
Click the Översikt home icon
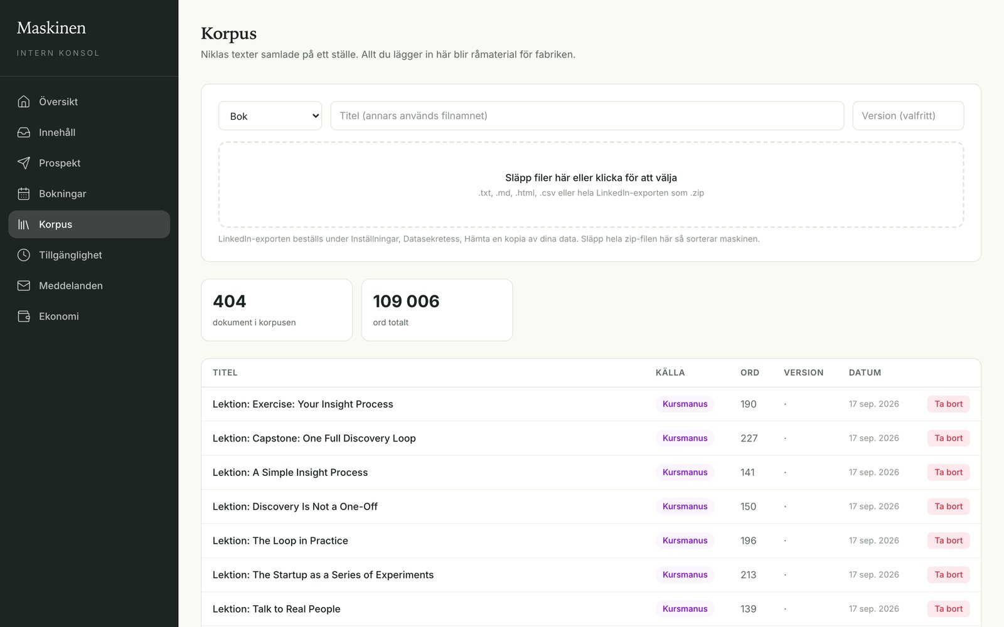[24, 102]
